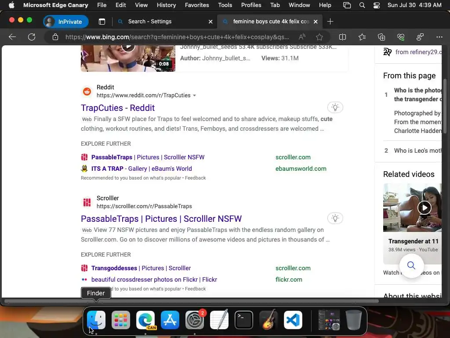Open Browser essentials heart icon
Viewport: 450px width, 338px height.
pyautogui.click(x=401, y=37)
